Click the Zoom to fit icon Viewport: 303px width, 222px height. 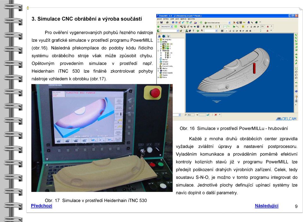coord(296,69)
